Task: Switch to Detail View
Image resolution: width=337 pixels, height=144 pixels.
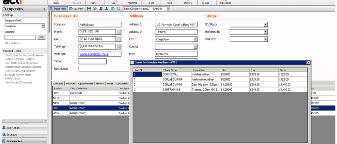Action: point(58,9)
